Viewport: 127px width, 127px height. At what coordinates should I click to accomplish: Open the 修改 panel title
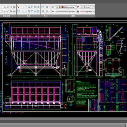[x=28, y=16]
